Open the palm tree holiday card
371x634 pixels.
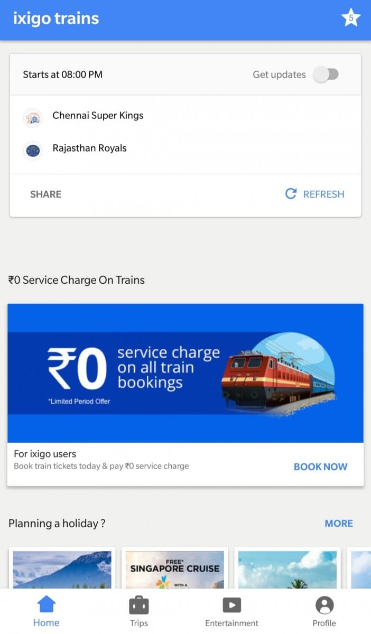pos(287,568)
